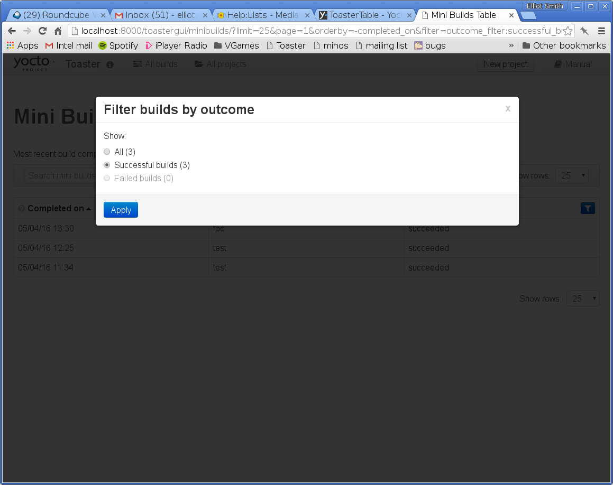Choose the Successful builds (3) radio button
Viewport: 613px width, 485px height.
coord(107,165)
